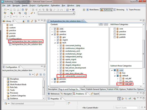Image resolution: width=147 pixels, height=110 pixels.
Task: Collapse the default node in Subtract Categories
Action: click(115, 76)
